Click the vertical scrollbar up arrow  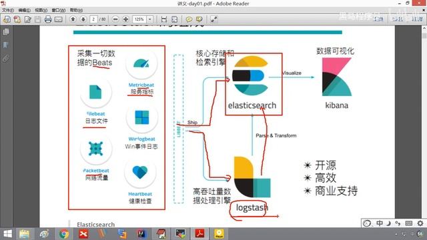coord(424,28)
